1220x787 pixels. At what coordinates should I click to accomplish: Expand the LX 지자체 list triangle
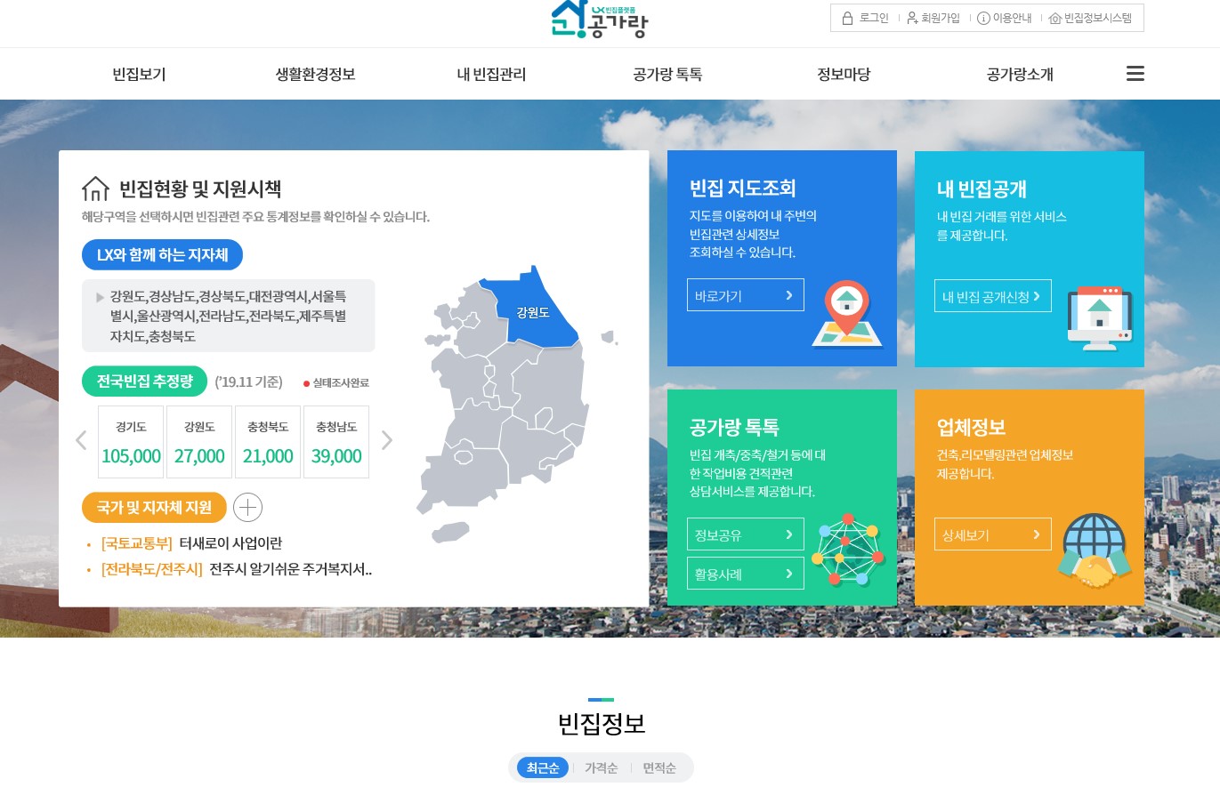[100, 297]
